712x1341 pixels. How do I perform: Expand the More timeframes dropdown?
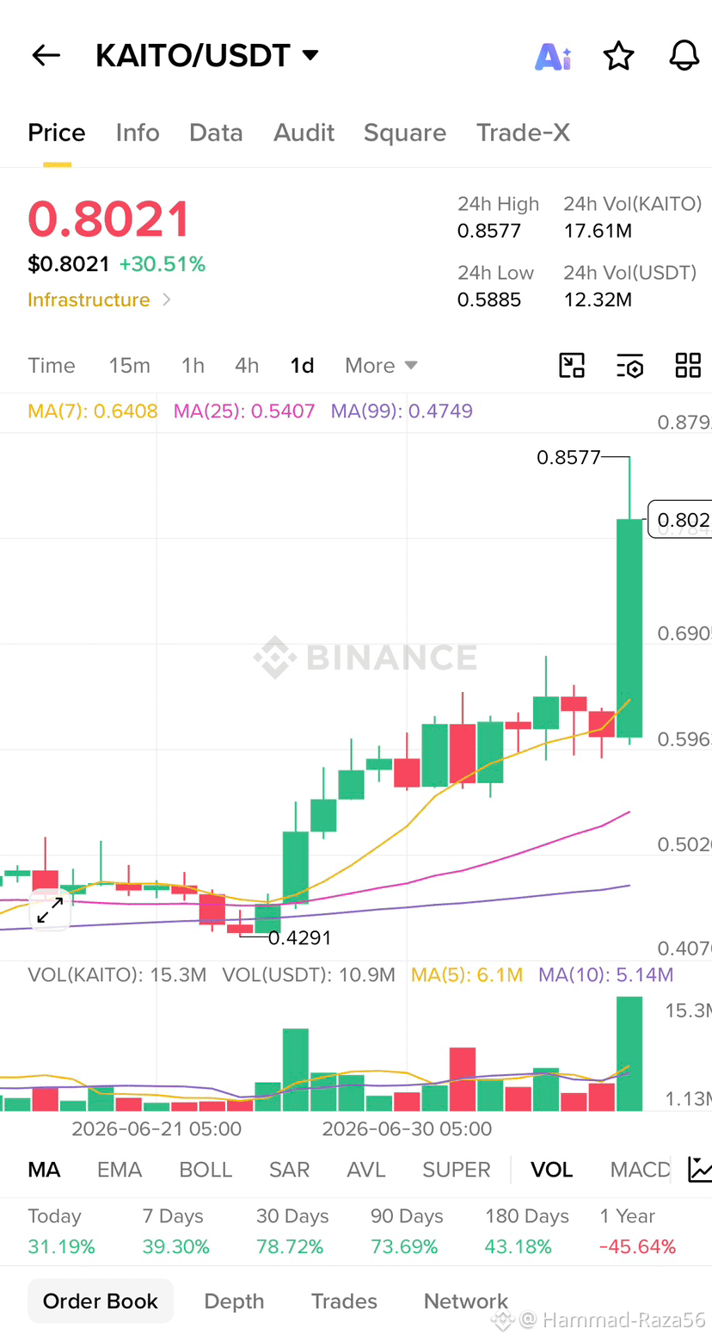[381, 366]
